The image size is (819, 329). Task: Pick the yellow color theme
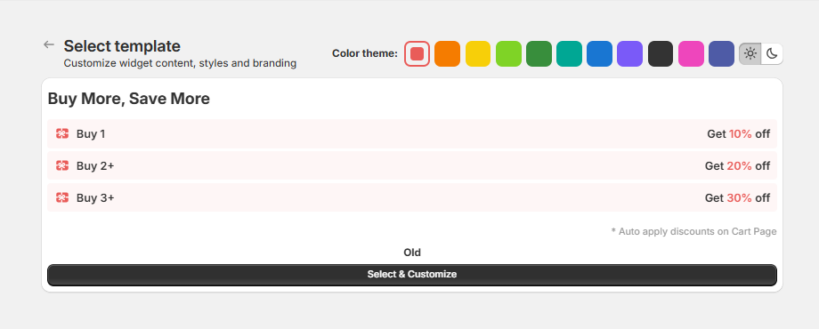[x=478, y=53]
